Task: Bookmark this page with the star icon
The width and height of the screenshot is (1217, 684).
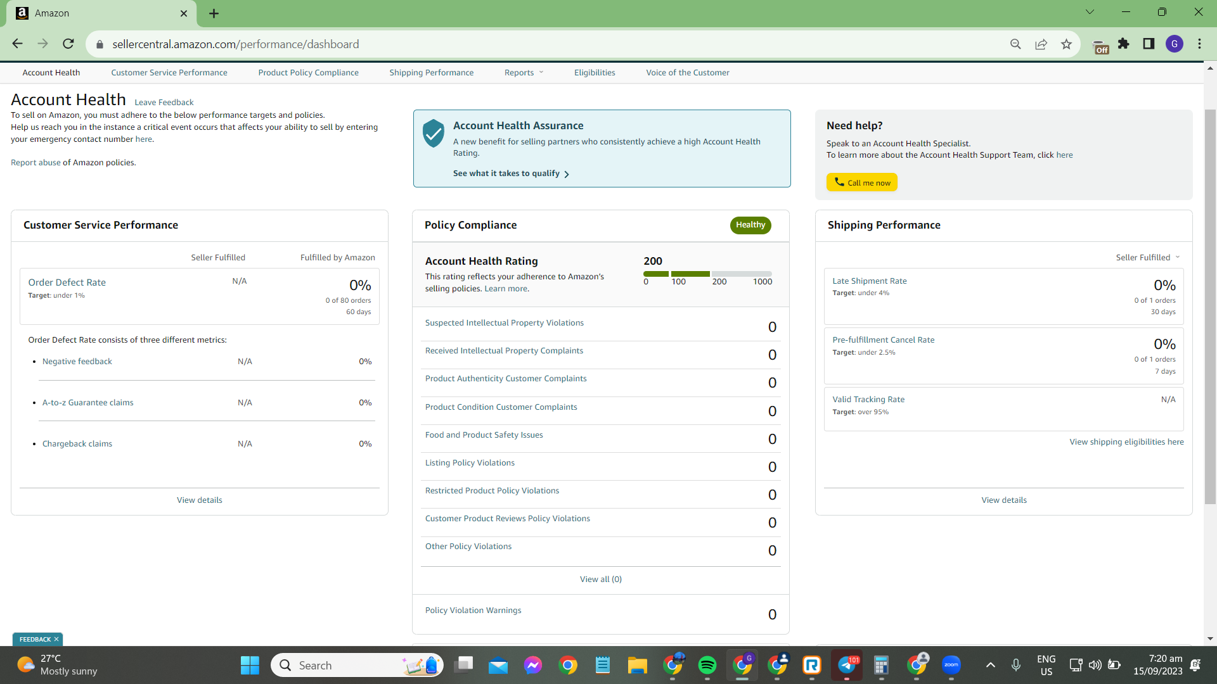Action: click(1066, 44)
